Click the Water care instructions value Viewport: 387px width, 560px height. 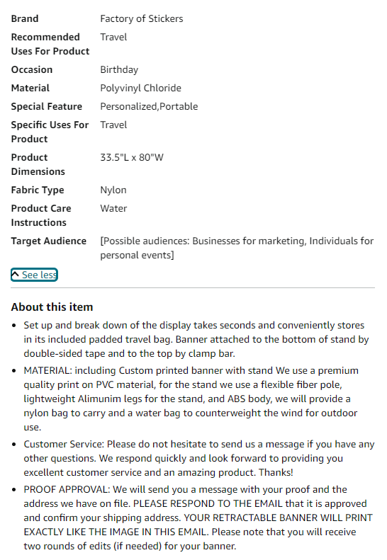(x=113, y=208)
